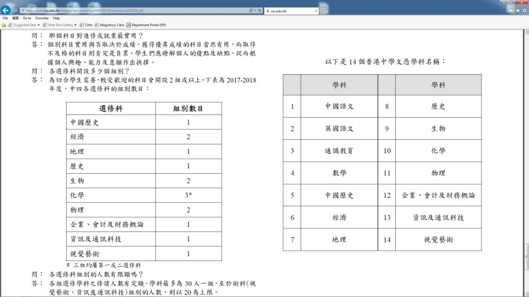Select 企業、會計及財務概論 in the left table
Viewport: 529px width, 297px height.
pyautogui.click(x=106, y=224)
